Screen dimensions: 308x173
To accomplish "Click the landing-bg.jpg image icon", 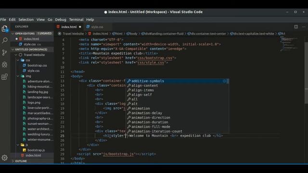I will tap(25, 92).
